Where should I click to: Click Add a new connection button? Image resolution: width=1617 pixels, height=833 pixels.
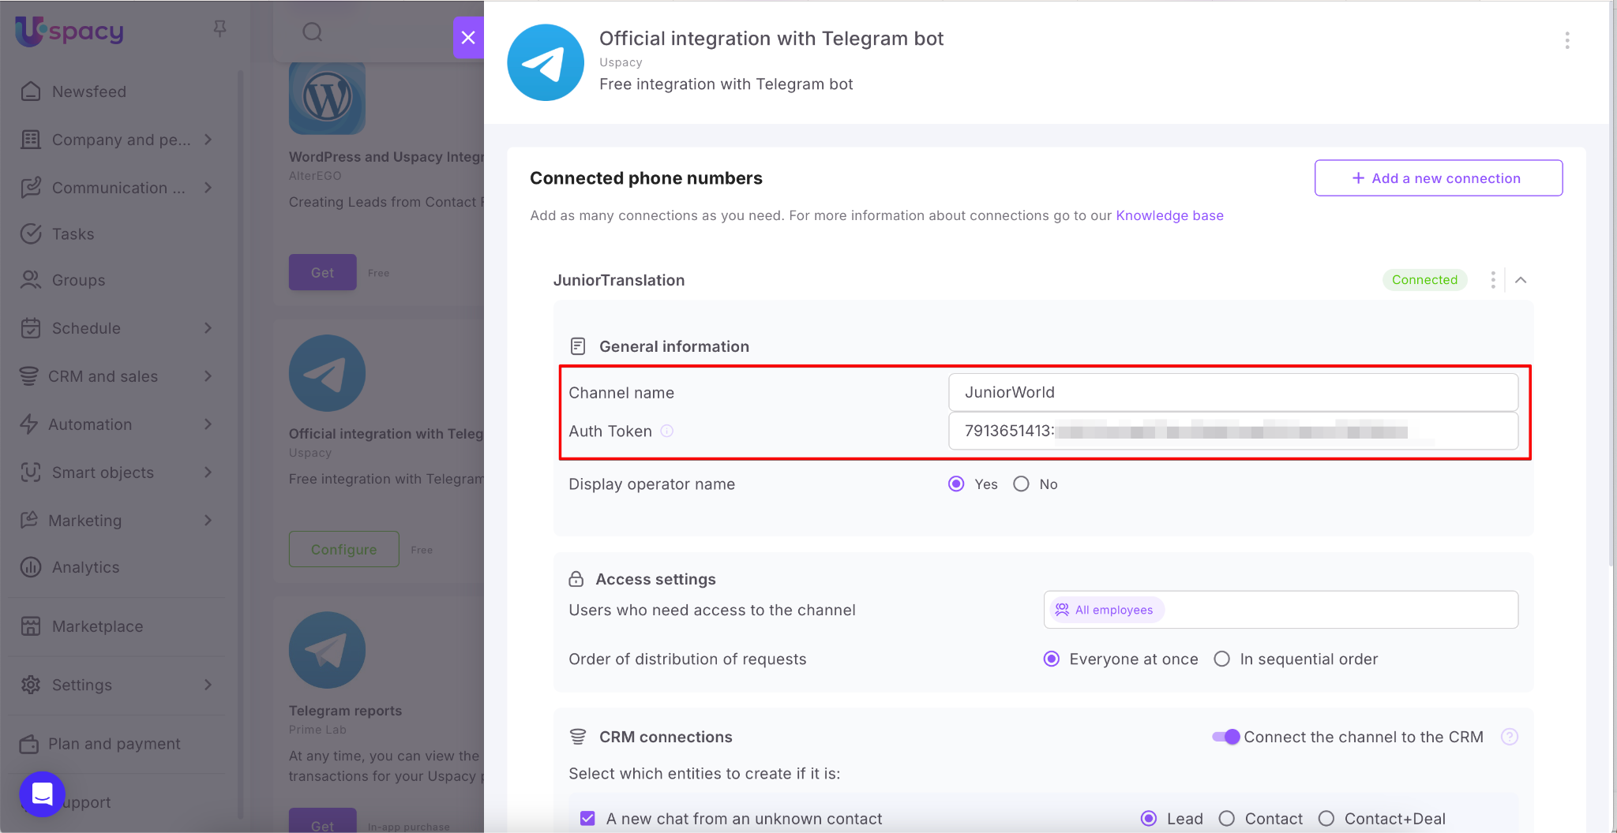point(1438,178)
